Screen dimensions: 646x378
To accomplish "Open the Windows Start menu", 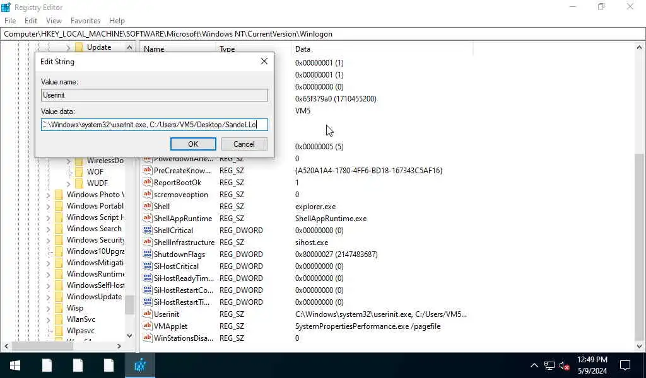I will [x=15, y=365].
